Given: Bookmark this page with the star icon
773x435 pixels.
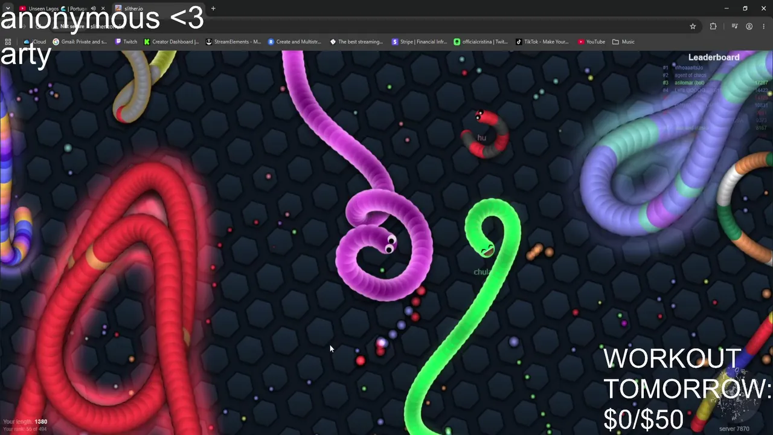Looking at the screenshot, I should pos(693,26).
